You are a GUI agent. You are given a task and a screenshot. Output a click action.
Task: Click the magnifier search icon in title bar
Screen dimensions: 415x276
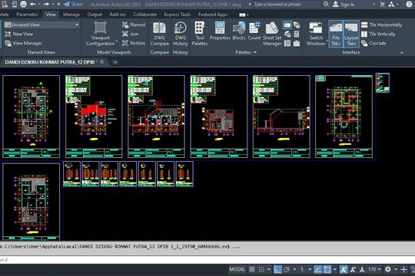click(x=326, y=4)
